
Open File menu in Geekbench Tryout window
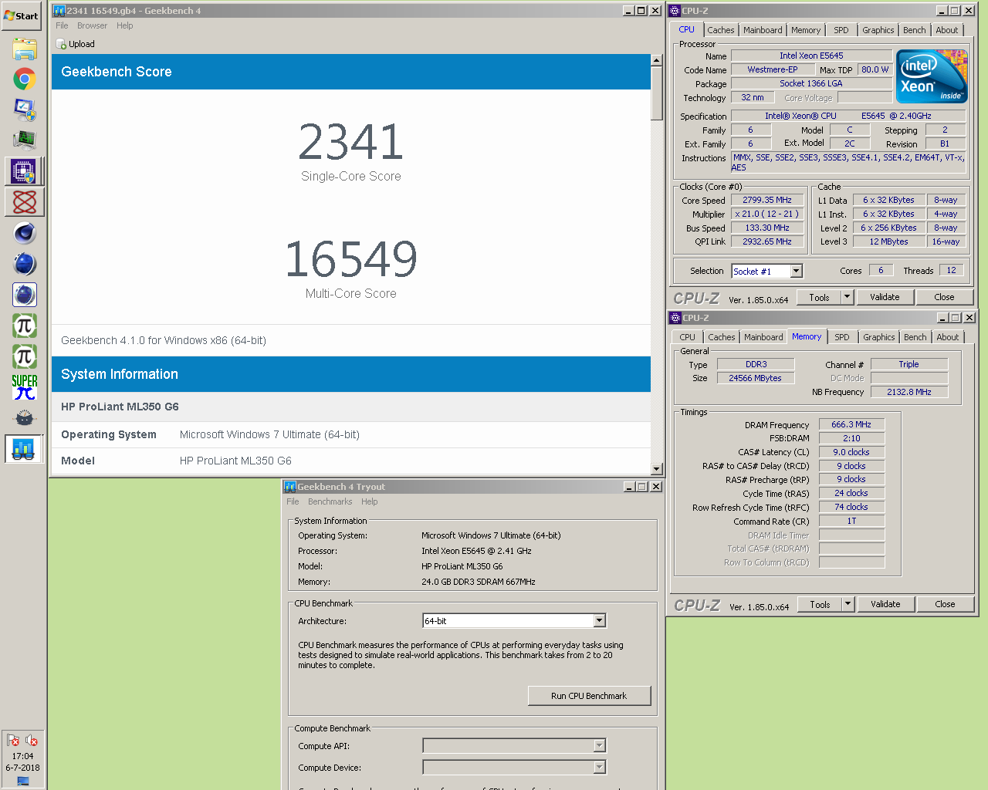coord(293,501)
